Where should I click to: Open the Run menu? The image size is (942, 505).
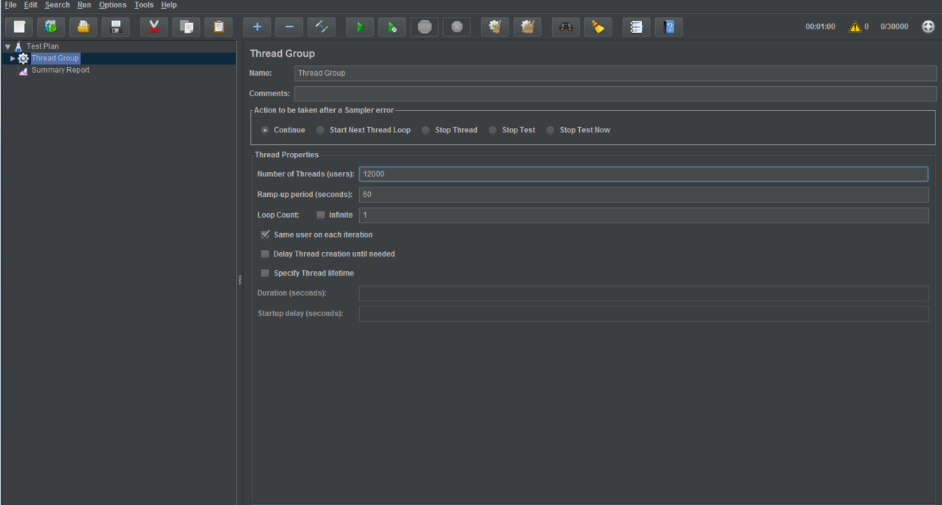pyautogui.click(x=84, y=5)
